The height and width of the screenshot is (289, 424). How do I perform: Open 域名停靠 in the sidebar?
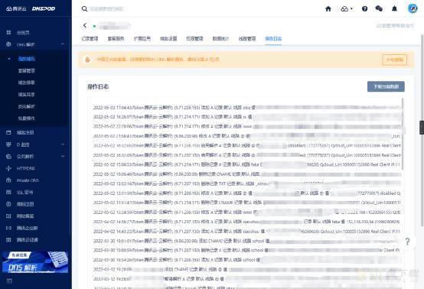point(27,83)
